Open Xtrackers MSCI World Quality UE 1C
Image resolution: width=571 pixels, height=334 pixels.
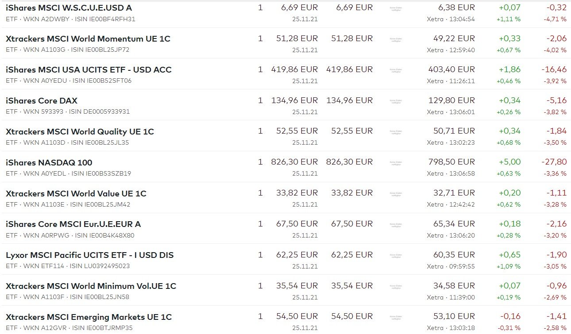click(80, 132)
